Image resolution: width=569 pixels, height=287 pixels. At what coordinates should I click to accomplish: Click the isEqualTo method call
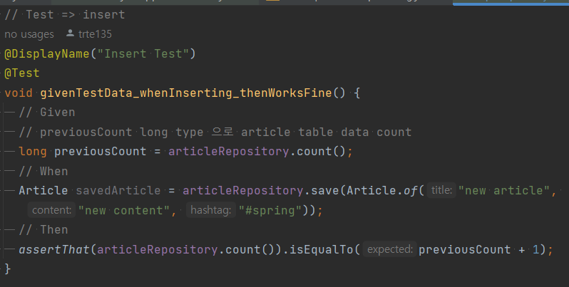click(x=321, y=249)
